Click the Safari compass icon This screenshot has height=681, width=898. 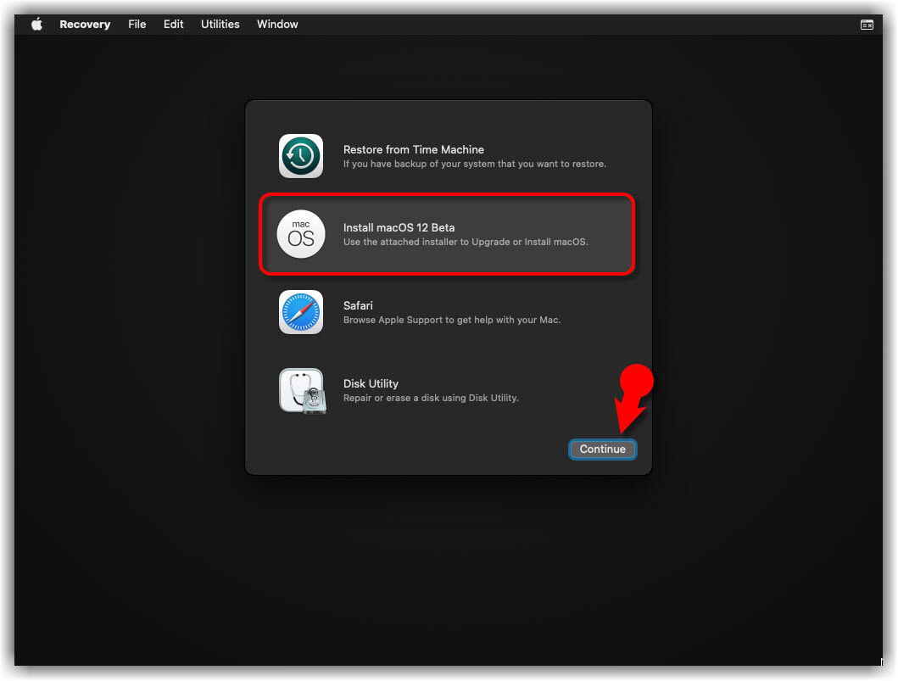pos(301,312)
